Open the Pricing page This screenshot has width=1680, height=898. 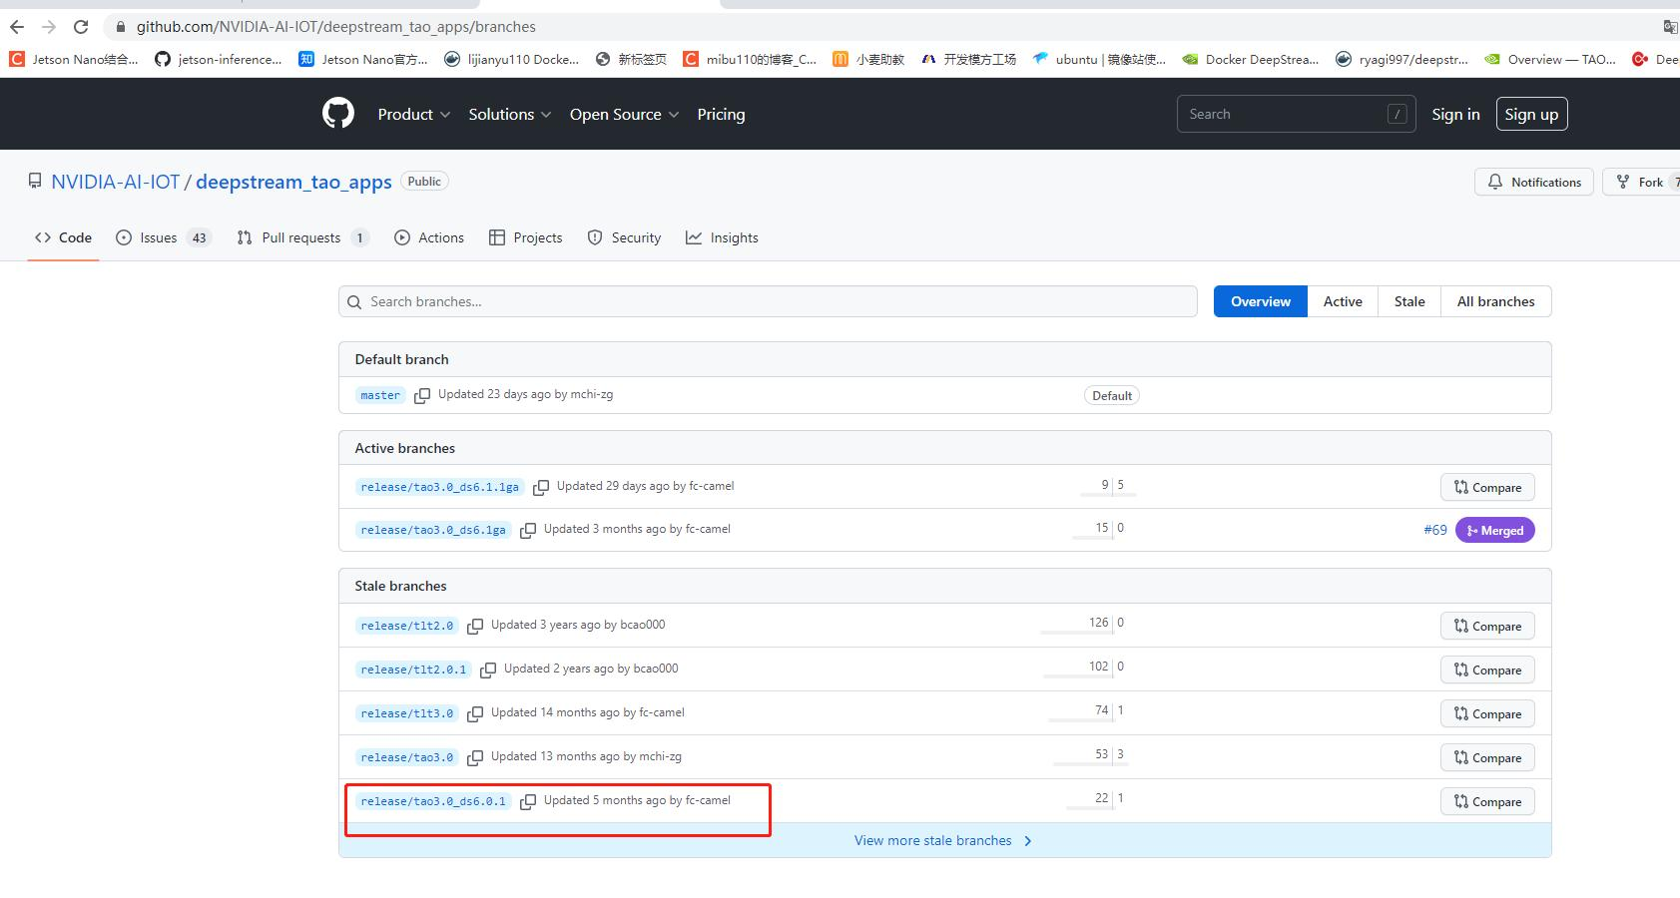[721, 115]
